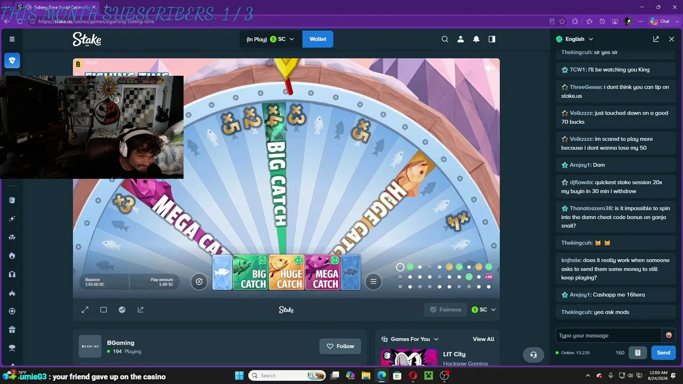The width and height of the screenshot is (683, 384).
Task: Open live stats chart icon
Action: coord(122,309)
